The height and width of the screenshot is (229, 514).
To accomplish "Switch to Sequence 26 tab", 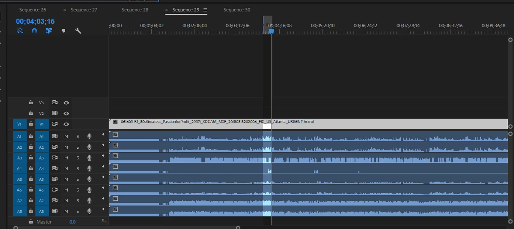I will pyautogui.click(x=32, y=10).
